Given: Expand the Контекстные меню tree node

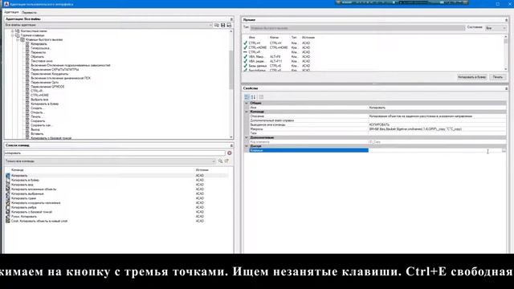Looking at the screenshot, I should point(13,31).
